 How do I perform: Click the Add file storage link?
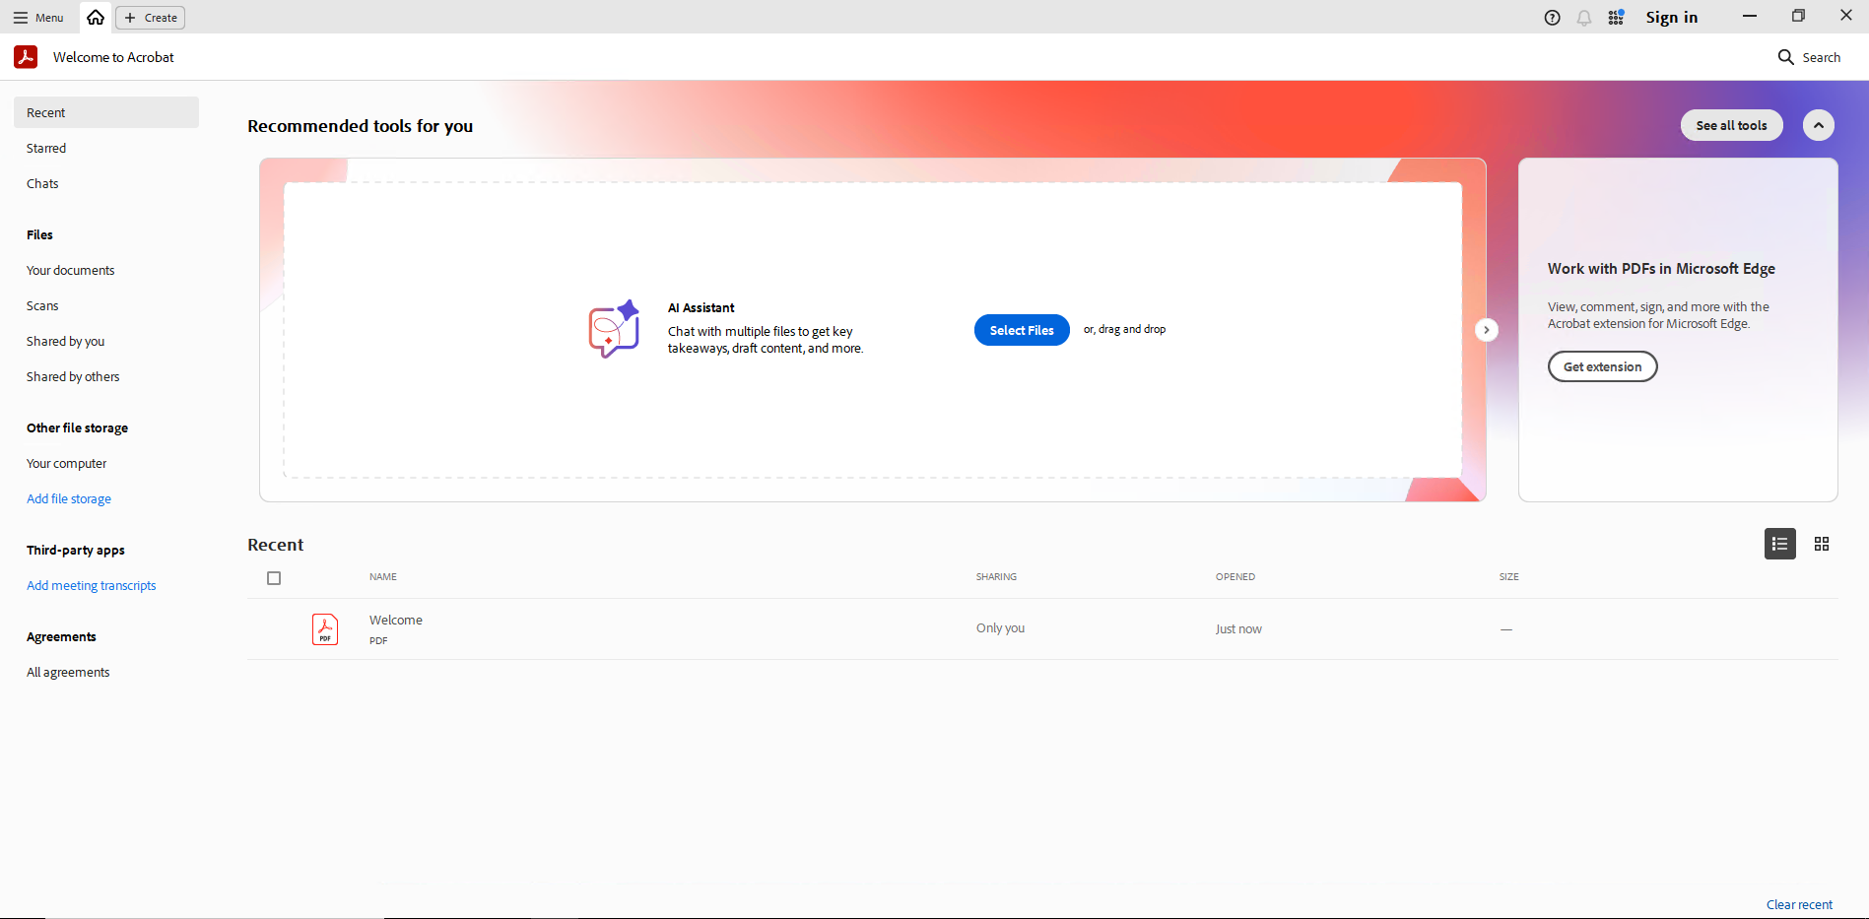tap(69, 499)
